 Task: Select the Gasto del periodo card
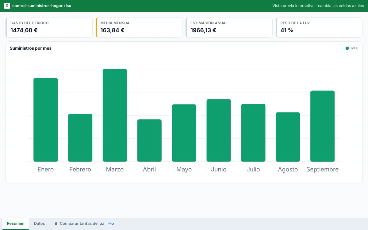point(49,27)
